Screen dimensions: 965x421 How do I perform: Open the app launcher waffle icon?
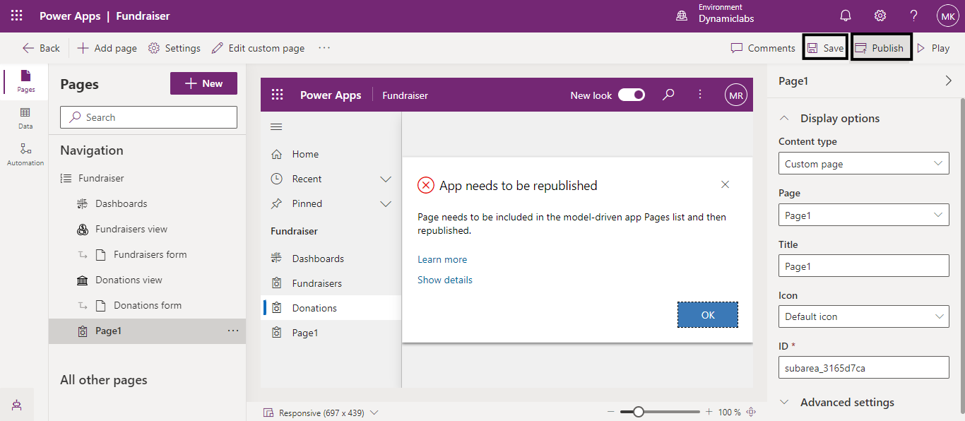(16, 16)
